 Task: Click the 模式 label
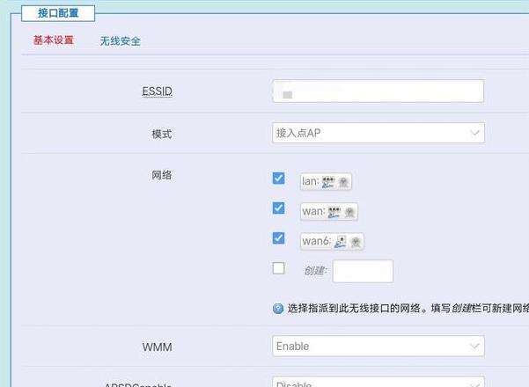162,134
